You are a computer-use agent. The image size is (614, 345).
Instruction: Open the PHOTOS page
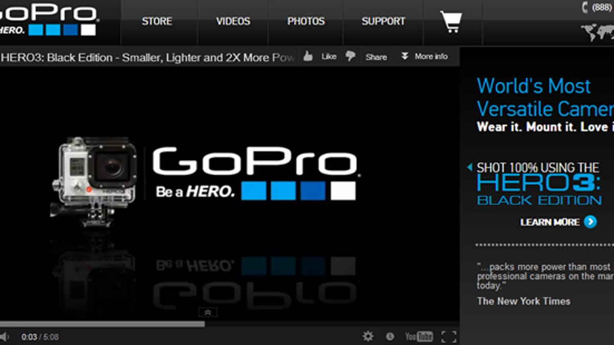tap(306, 21)
